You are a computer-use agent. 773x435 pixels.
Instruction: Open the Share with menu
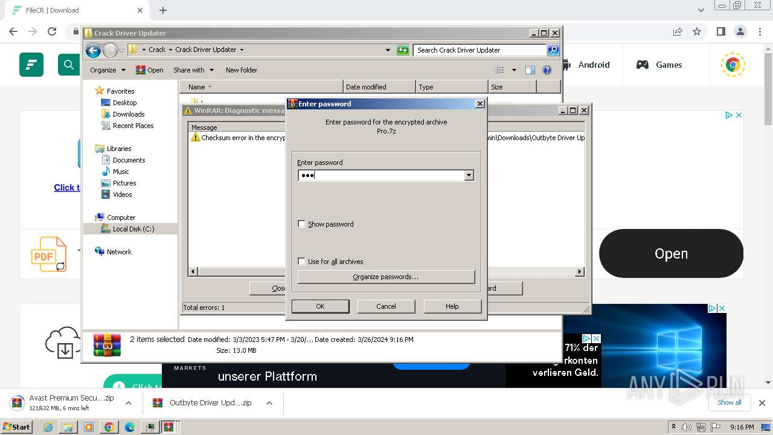193,70
